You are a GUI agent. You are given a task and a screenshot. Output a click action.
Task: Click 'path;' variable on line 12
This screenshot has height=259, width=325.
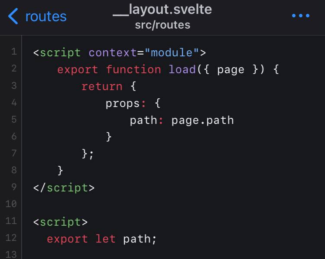click(x=140, y=240)
